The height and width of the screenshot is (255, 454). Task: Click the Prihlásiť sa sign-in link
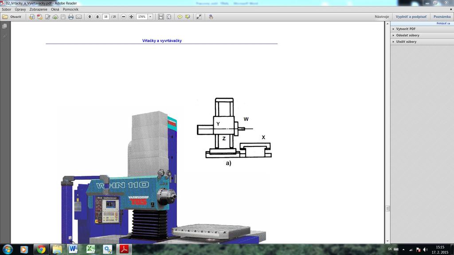tap(443, 23)
